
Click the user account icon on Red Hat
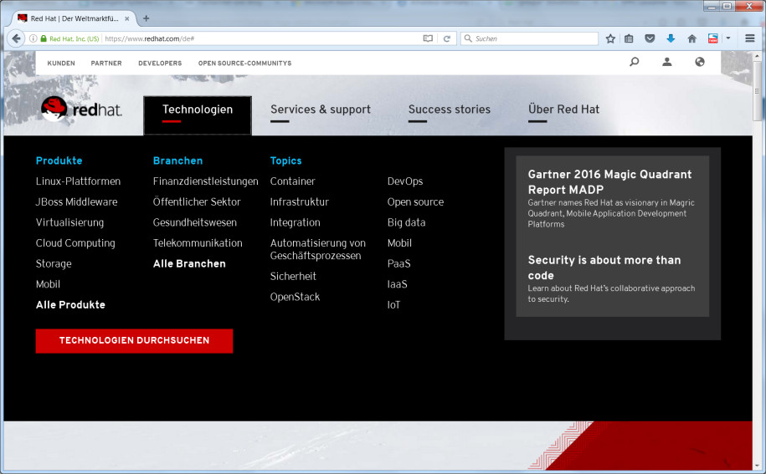(x=667, y=62)
